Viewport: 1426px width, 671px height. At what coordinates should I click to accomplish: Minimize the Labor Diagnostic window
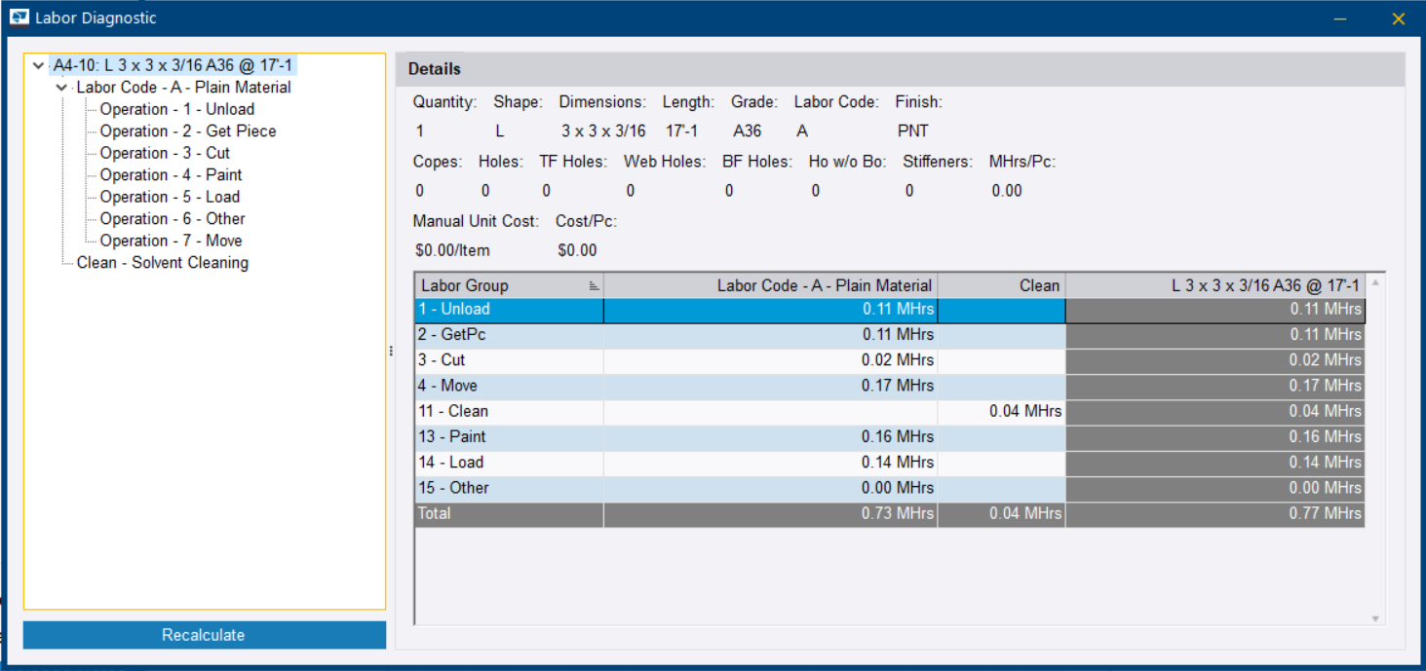1341,19
